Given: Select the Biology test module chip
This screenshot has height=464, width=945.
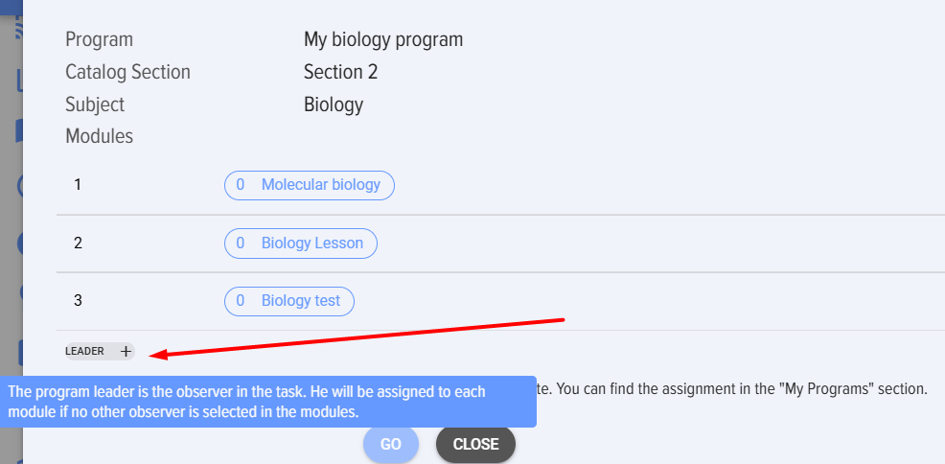Looking at the screenshot, I should [288, 301].
